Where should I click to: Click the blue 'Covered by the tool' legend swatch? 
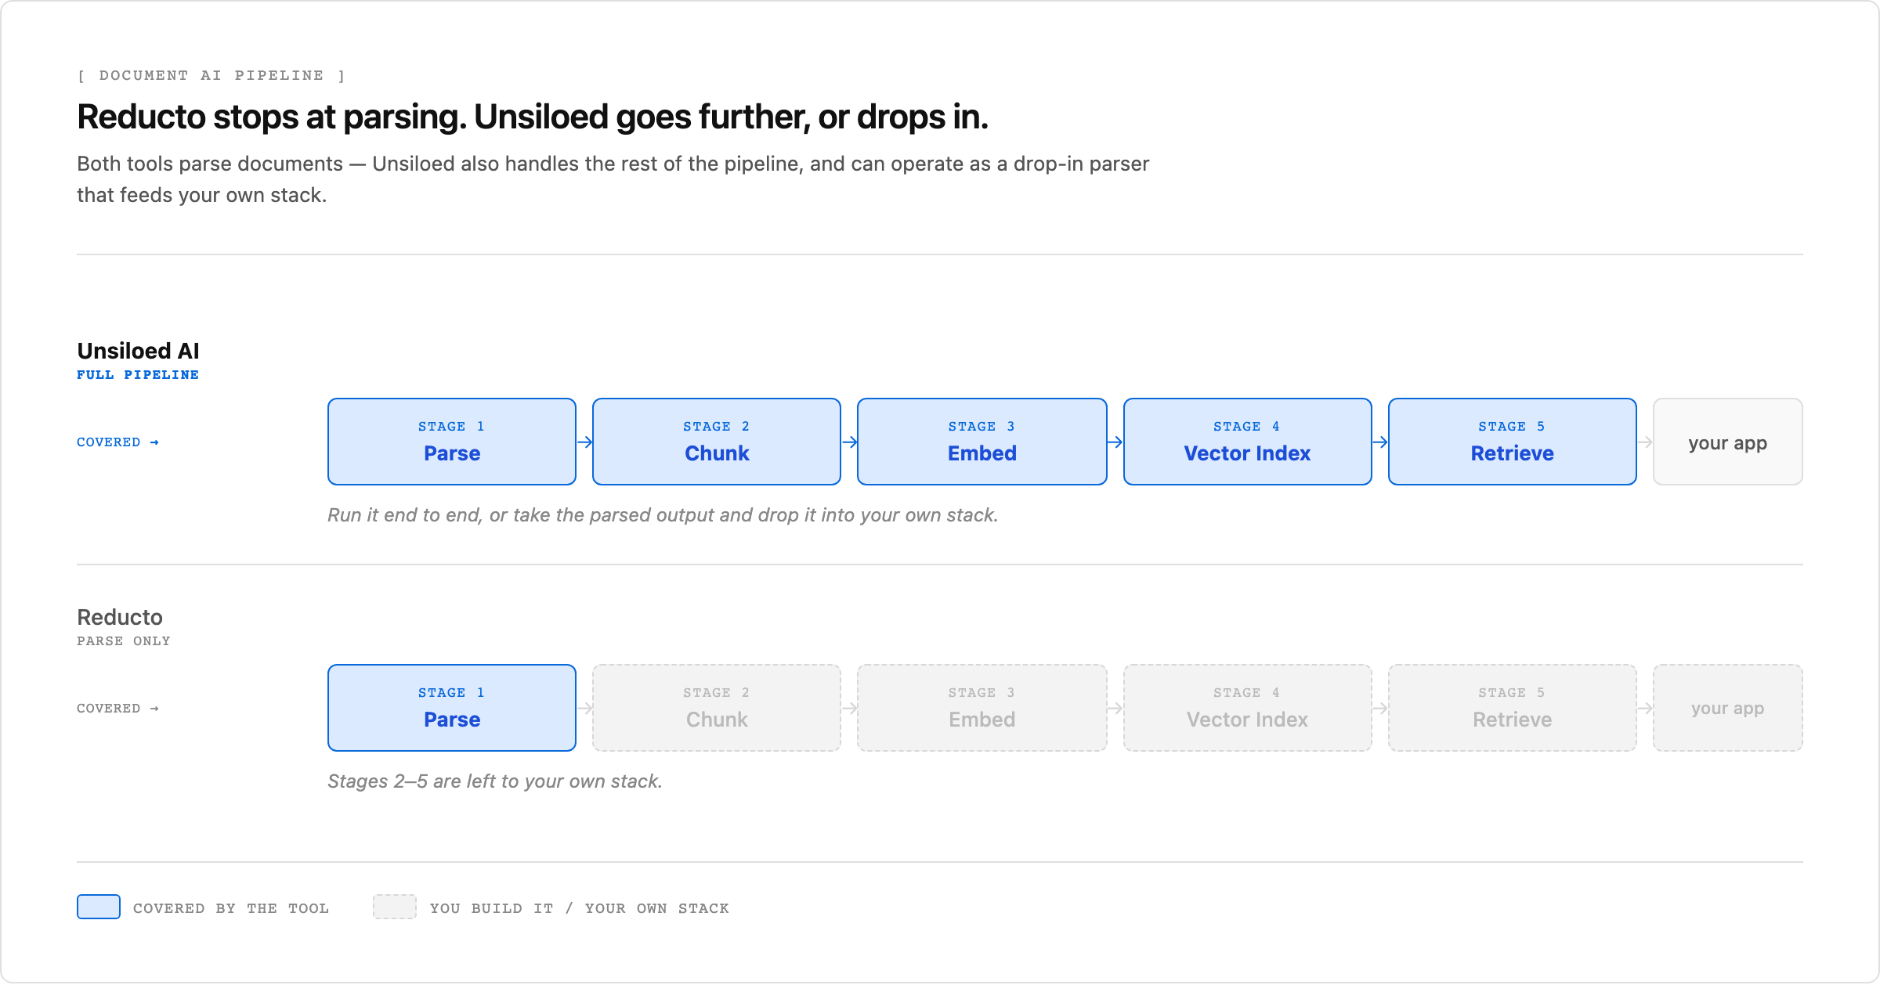tap(99, 907)
